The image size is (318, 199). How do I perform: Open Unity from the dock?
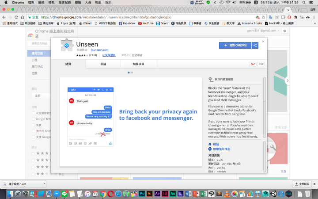(273, 194)
